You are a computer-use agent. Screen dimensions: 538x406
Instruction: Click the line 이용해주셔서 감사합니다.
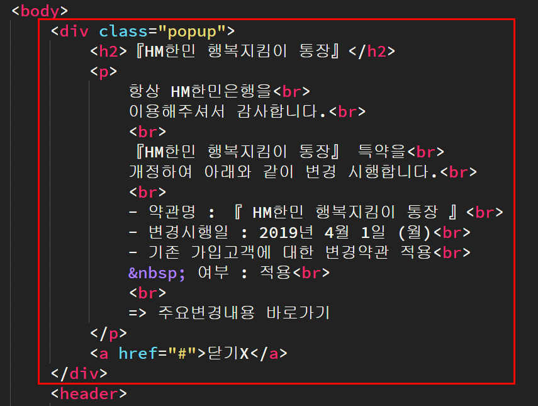point(247,111)
